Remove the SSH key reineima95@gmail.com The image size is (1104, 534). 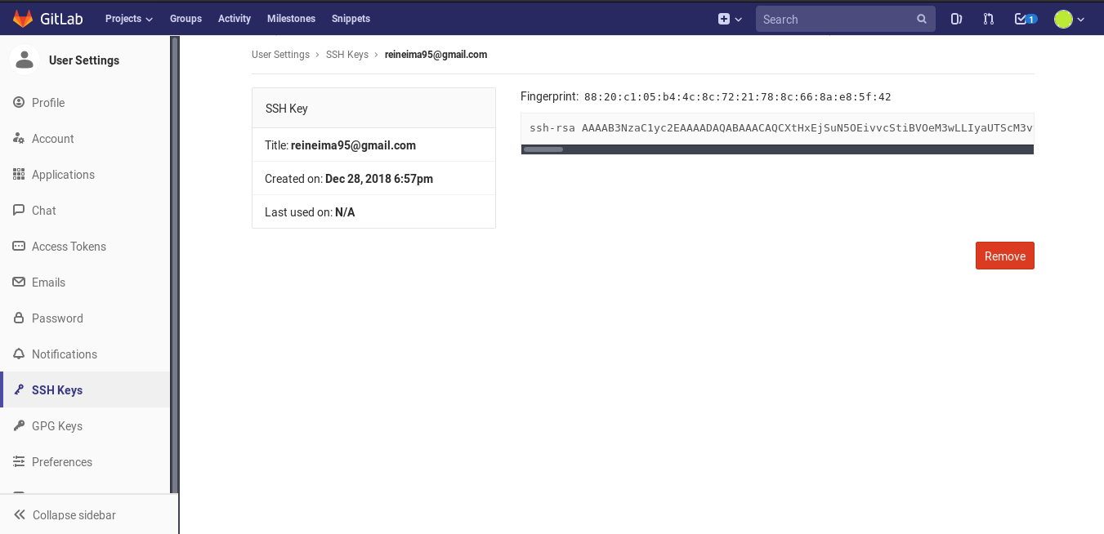pos(1004,256)
